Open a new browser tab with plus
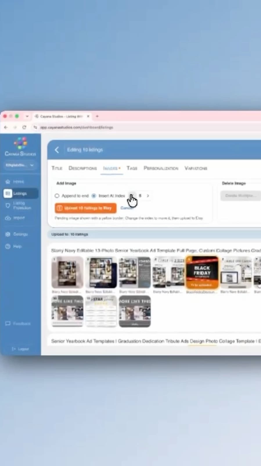 (x=97, y=116)
